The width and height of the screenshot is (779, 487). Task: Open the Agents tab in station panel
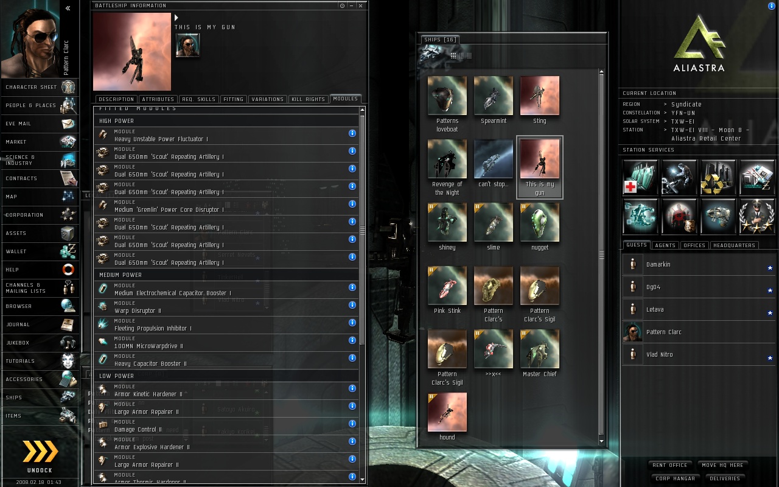click(x=665, y=245)
